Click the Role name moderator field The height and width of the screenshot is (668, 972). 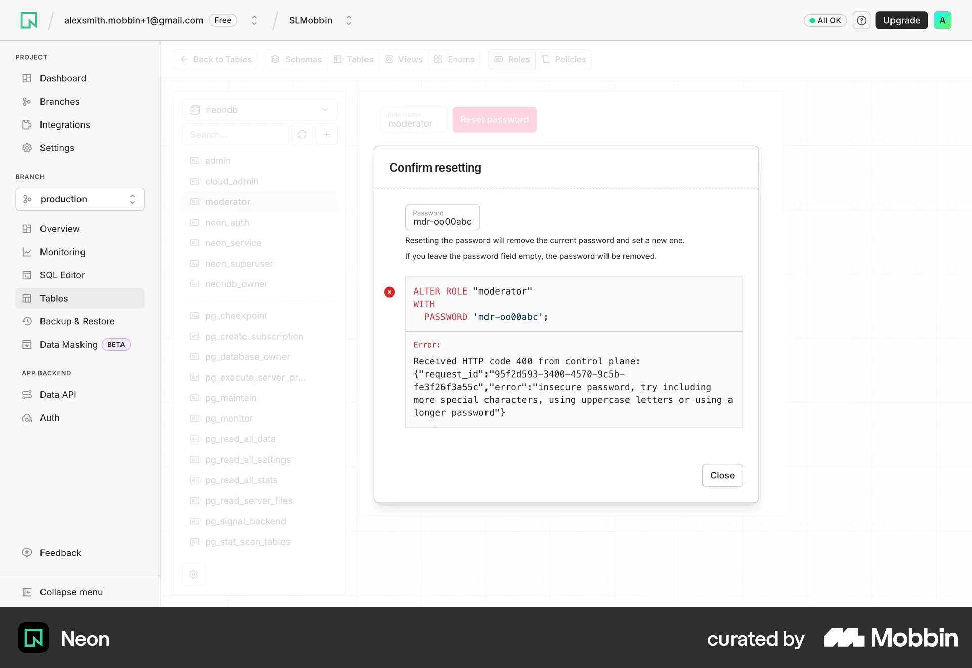pyautogui.click(x=414, y=119)
